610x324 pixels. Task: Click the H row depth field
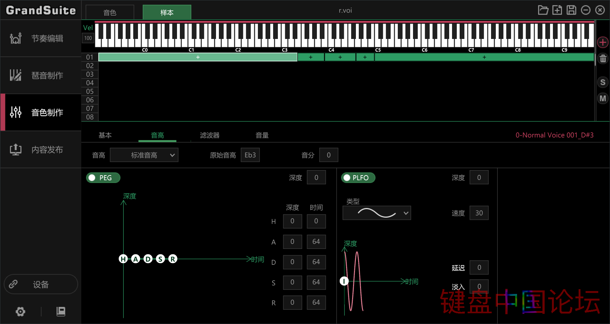pyautogui.click(x=292, y=221)
